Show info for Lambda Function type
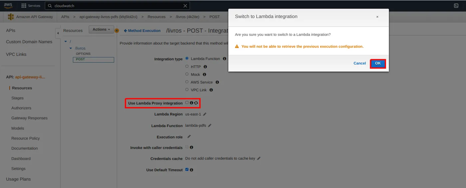This screenshot has height=188, width=466. [x=224, y=59]
